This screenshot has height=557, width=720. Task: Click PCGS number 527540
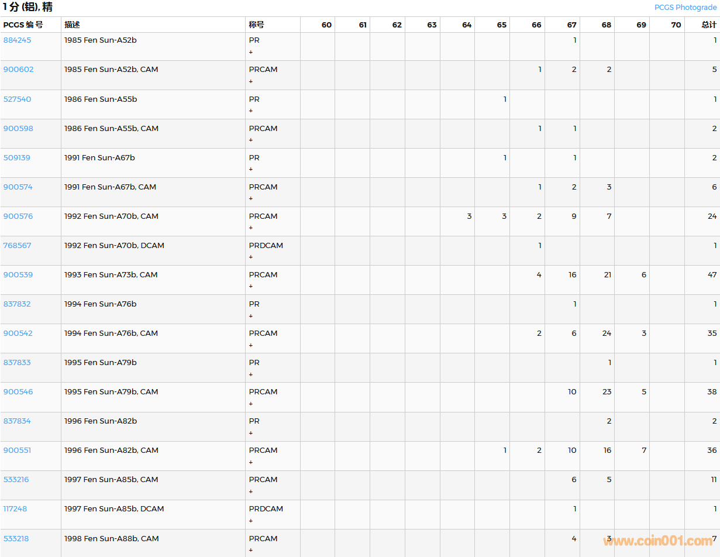[x=18, y=99]
